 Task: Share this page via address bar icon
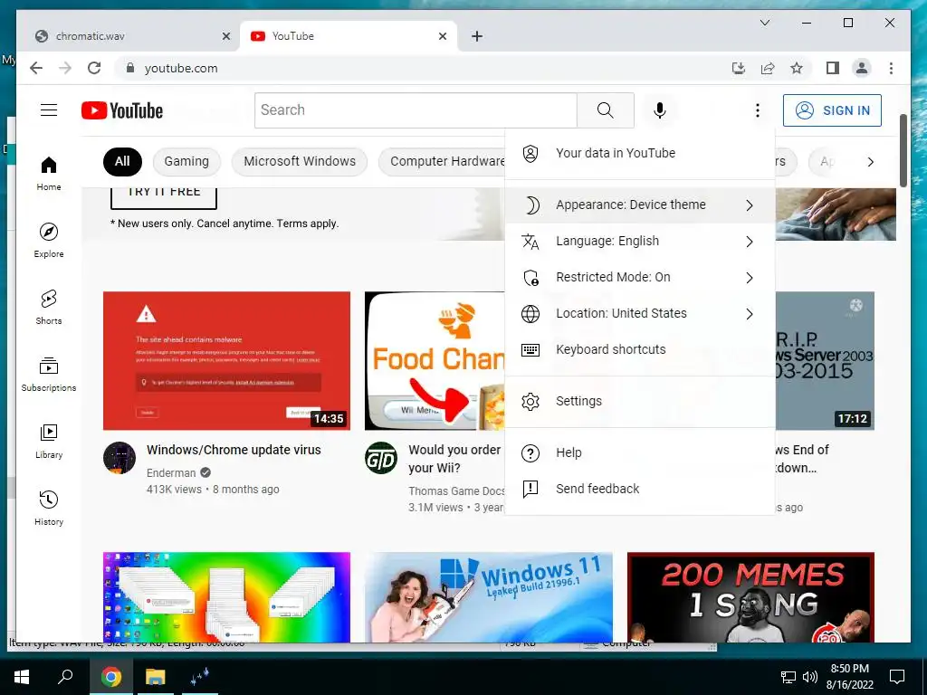click(x=768, y=68)
